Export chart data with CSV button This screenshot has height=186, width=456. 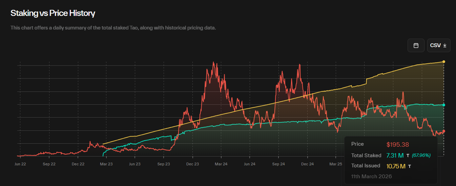click(x=438, y=45)
